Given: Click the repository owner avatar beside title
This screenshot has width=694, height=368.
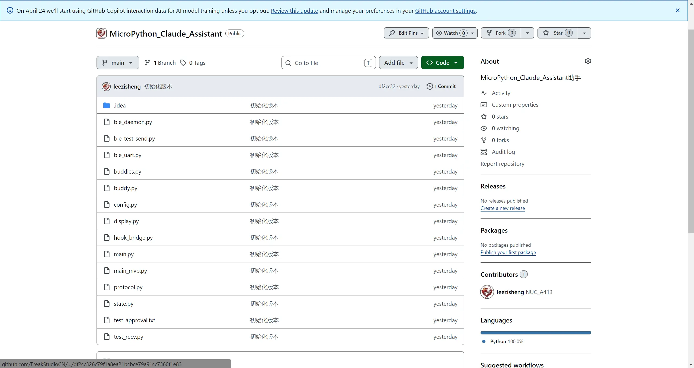Looking at the screenshot, I should point(101,33).
